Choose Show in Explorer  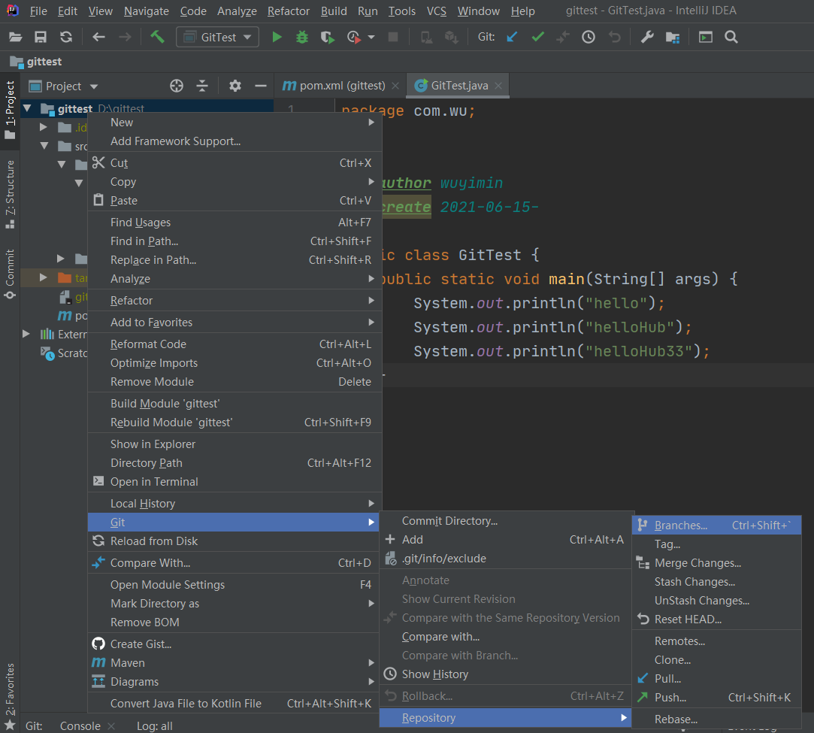[235, 444]
